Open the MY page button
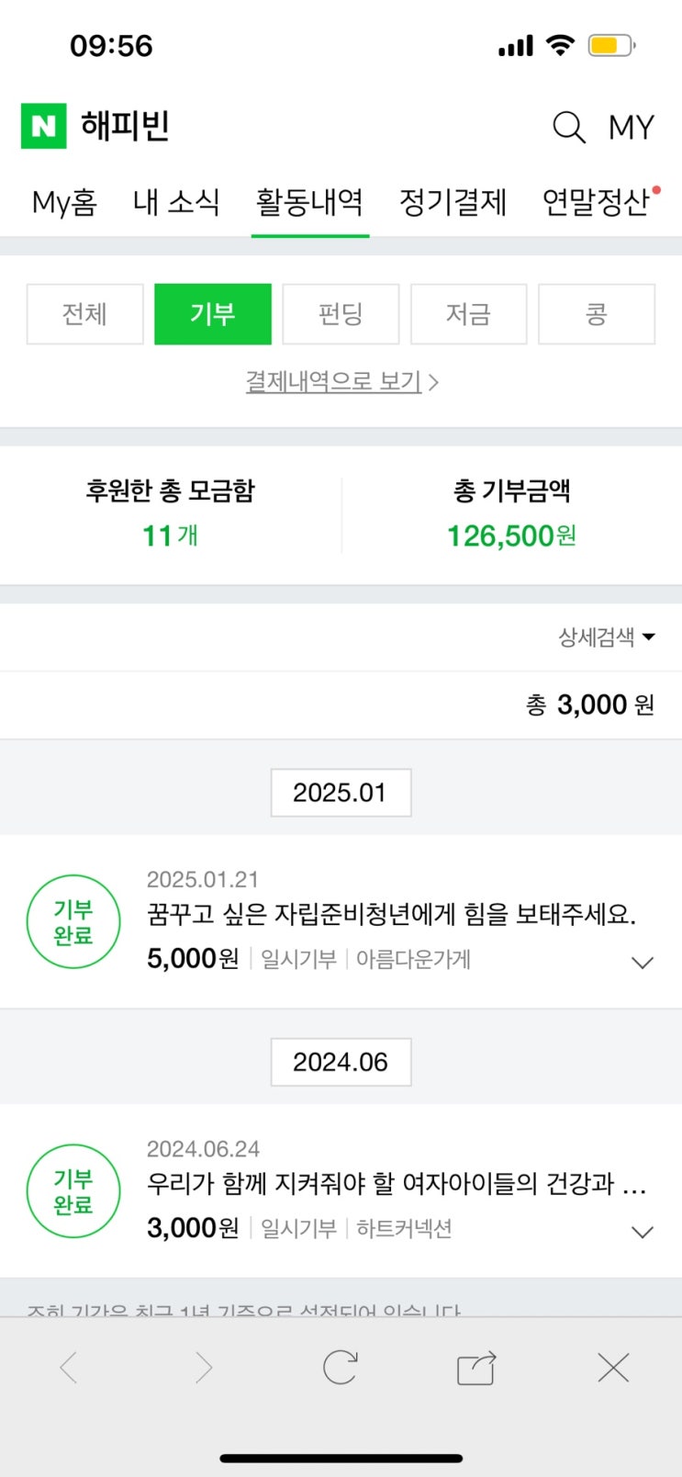This screenshot has height=1477, width=682. click(632, 127)
